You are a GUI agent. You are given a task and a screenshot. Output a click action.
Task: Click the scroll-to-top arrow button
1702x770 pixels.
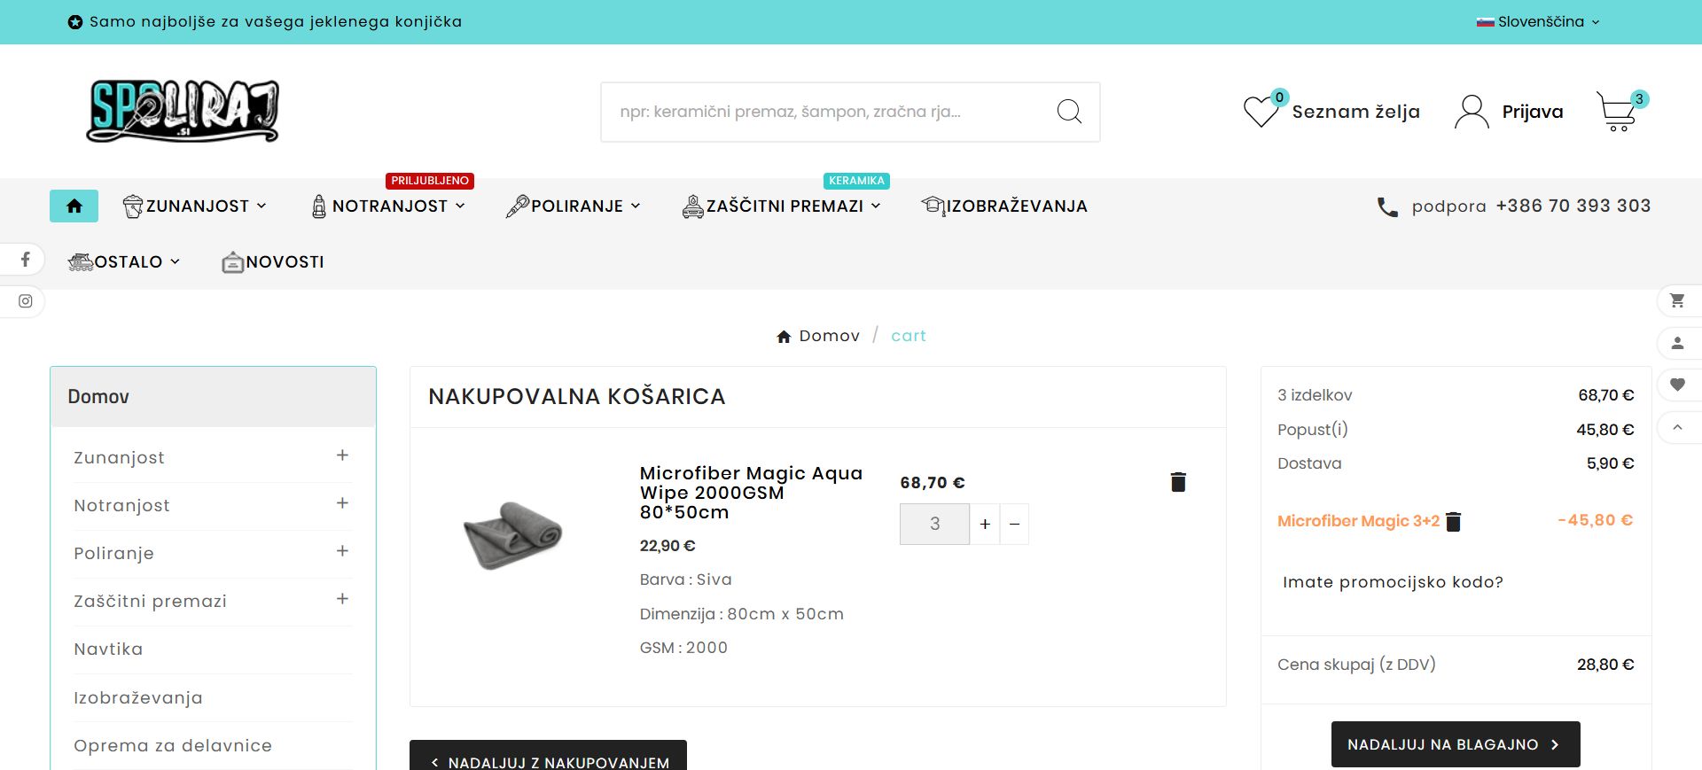coord(1677,427)
